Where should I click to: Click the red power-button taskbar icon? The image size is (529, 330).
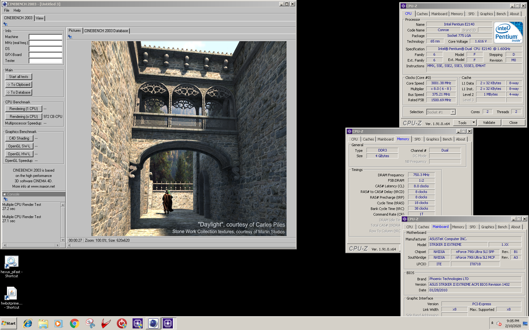coord(122,323)
